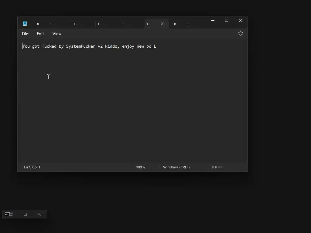The image size is (311, 233).
Task: Close the Notepad window
Action: pos(241,20)
